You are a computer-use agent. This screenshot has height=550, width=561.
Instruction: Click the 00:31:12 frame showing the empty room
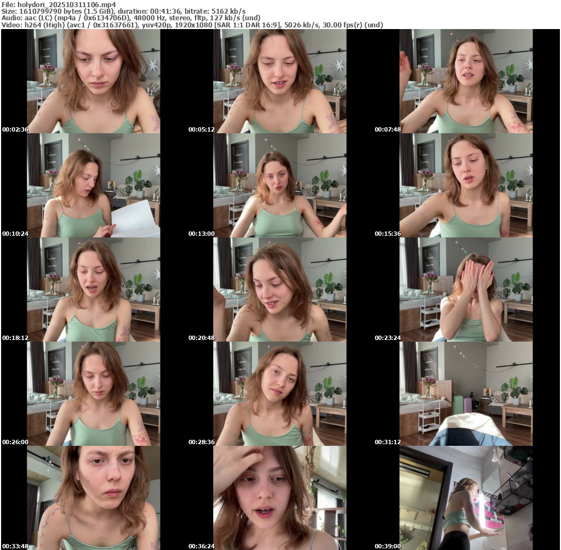coord(466,394)
